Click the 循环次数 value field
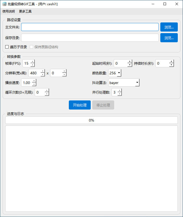This screenshot has width=183, height=217. (x=40, y=92)
